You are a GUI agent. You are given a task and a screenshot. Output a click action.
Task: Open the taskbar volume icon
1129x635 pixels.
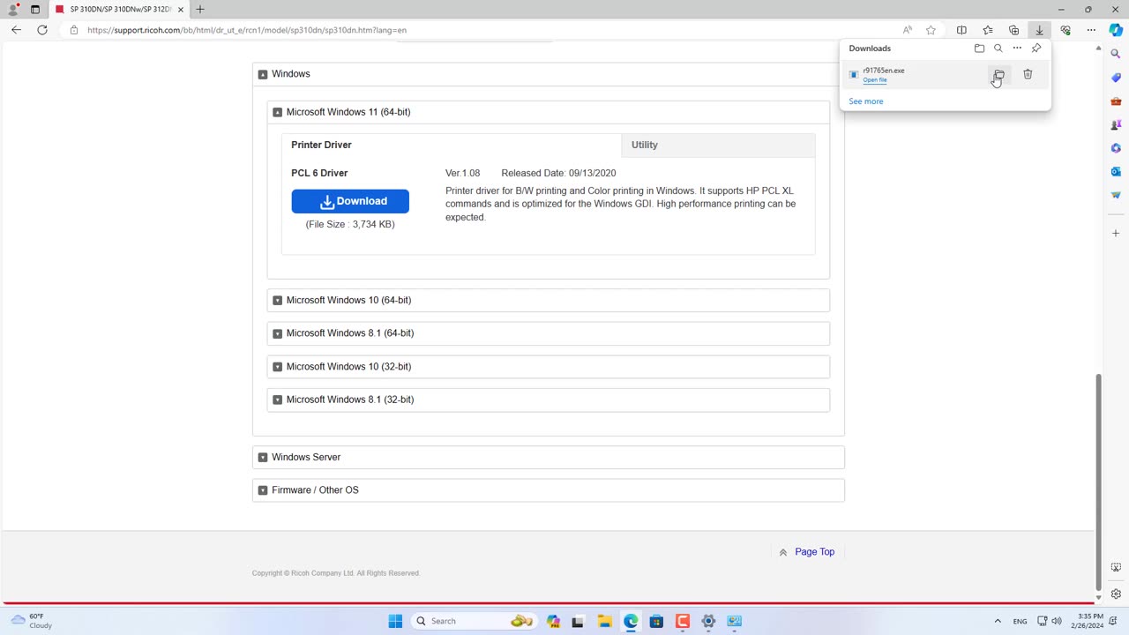[x=1057, y=621]
